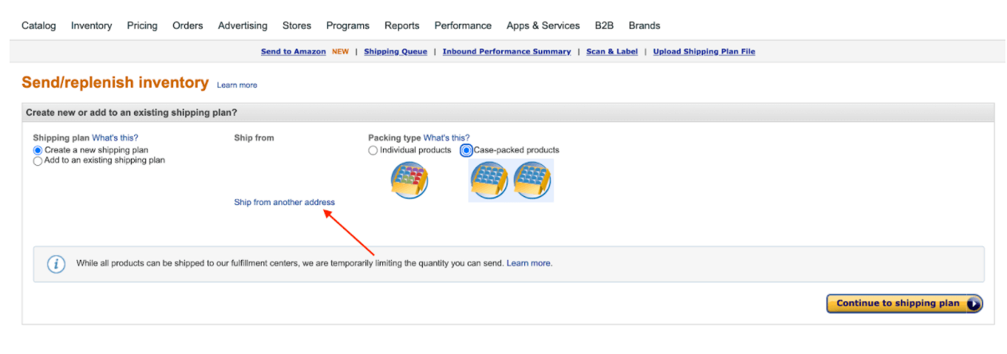Click Send to Amazon link

tap(294, 52)
